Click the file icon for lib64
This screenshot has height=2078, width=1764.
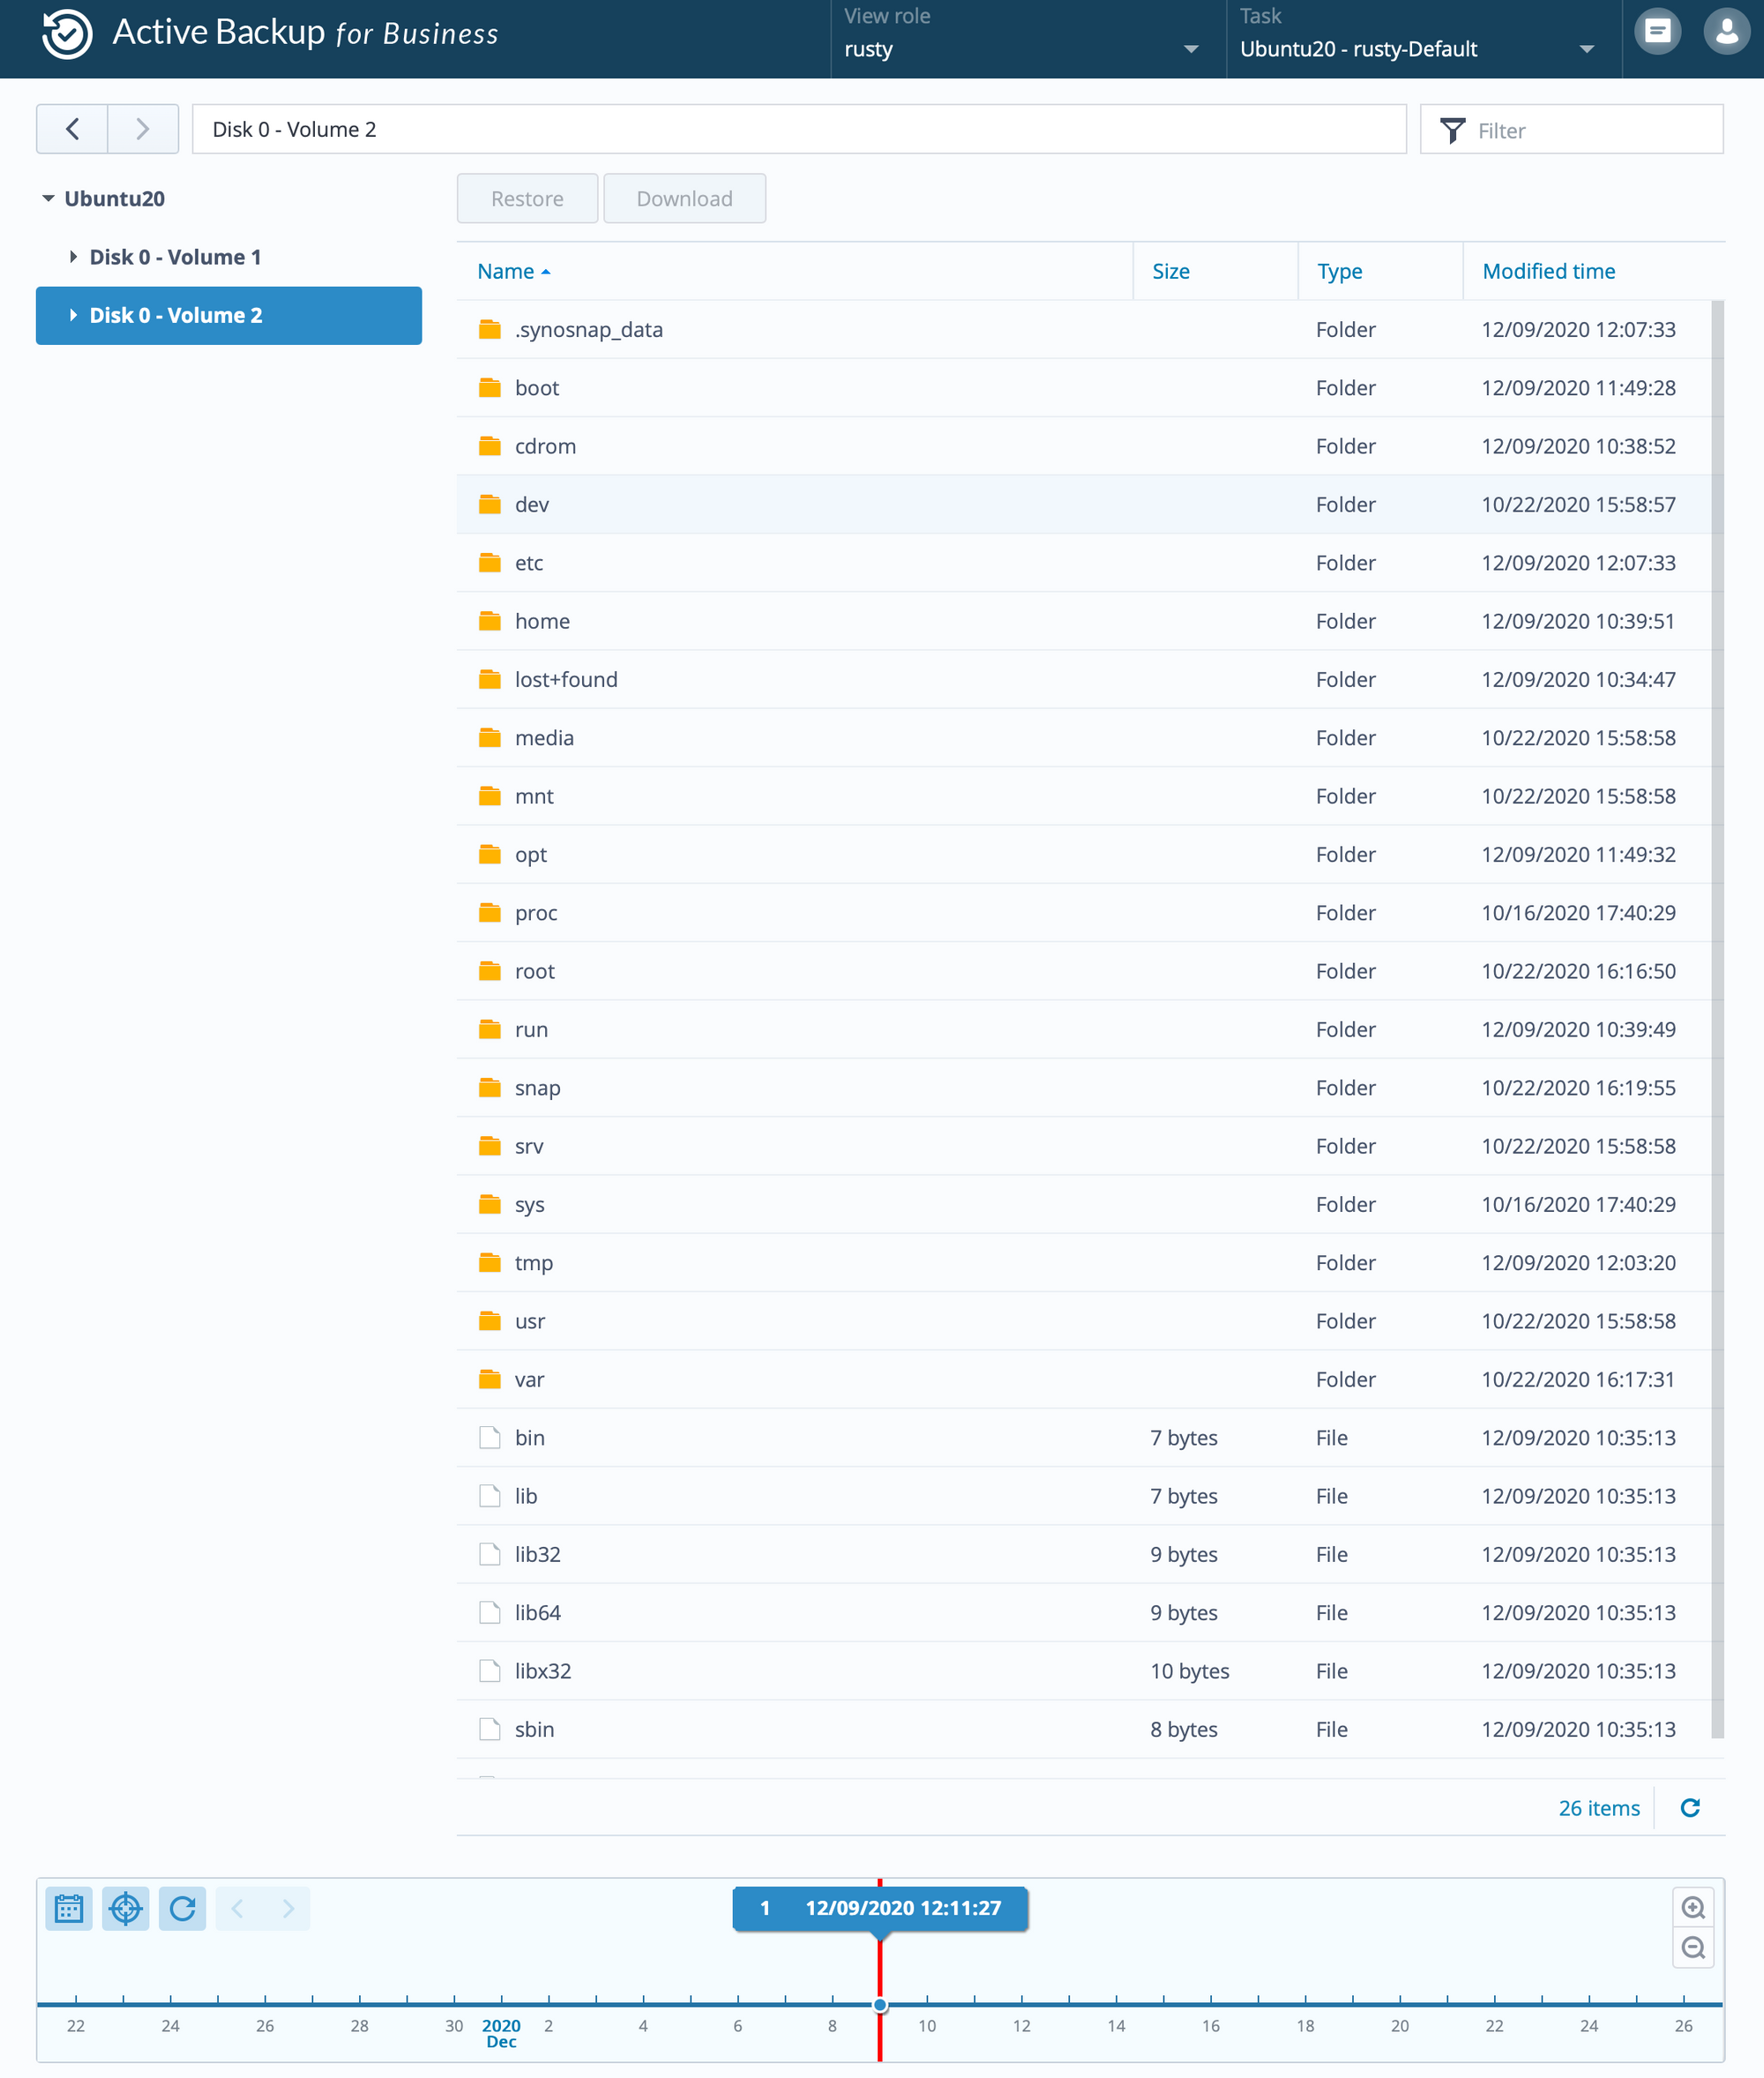pos(490,1613)
